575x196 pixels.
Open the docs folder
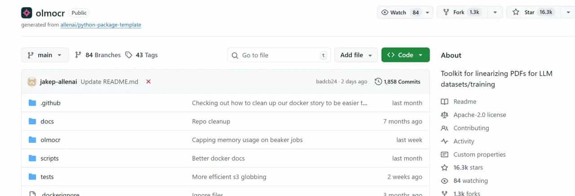point(47,121)
